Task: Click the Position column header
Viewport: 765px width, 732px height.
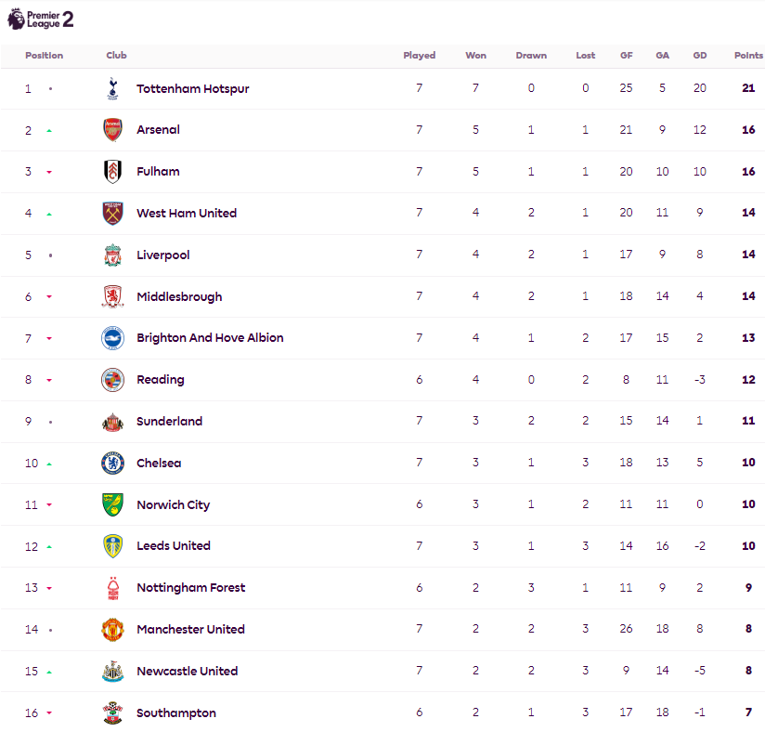Action: point(44,55)
